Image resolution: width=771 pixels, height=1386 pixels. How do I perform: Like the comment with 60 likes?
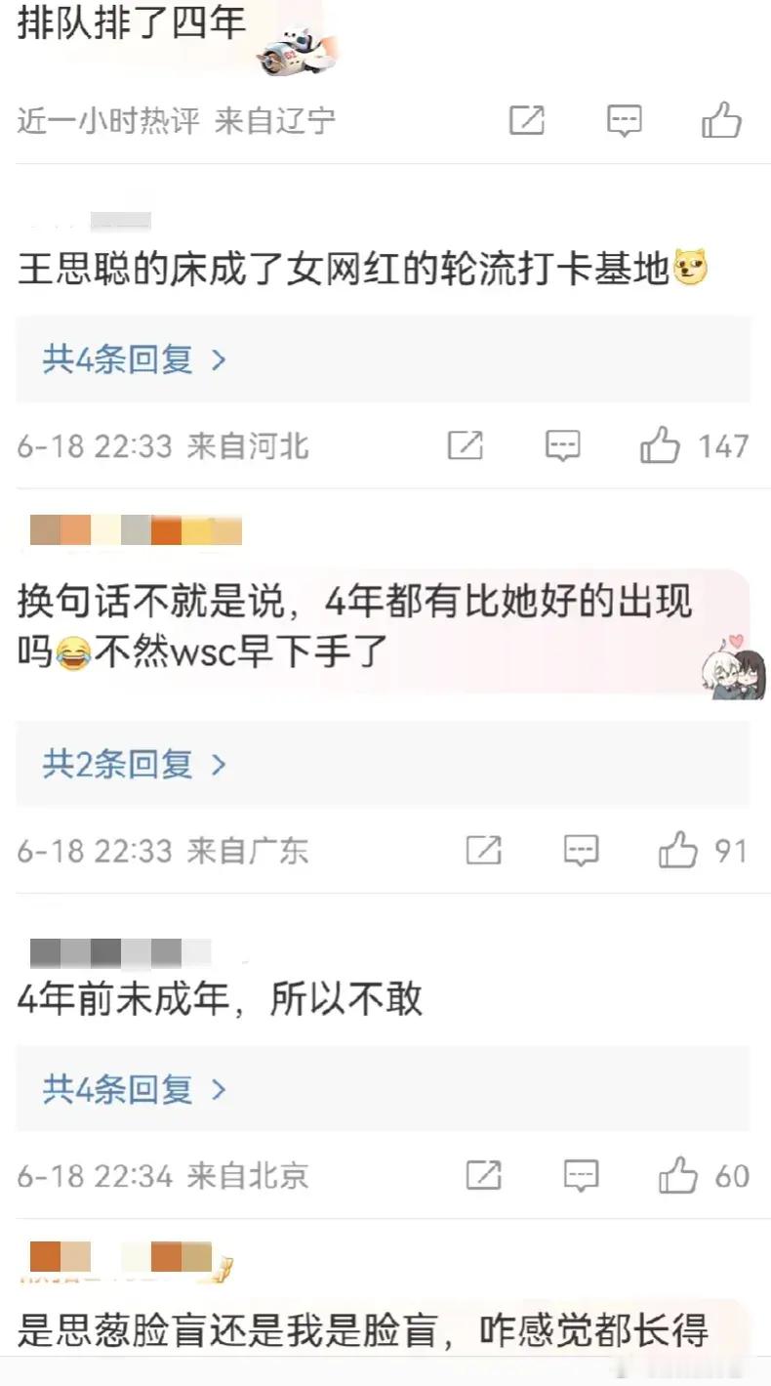[677, 1175]
